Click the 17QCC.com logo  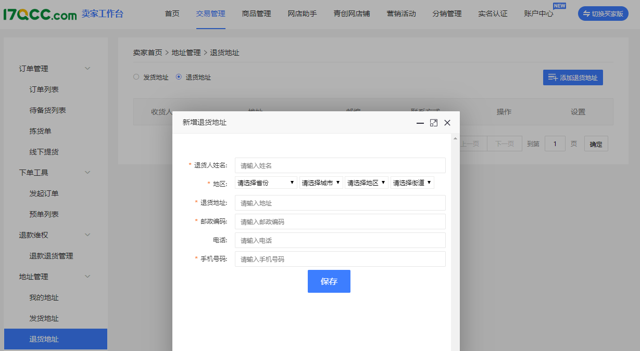(x=40, y=14)
